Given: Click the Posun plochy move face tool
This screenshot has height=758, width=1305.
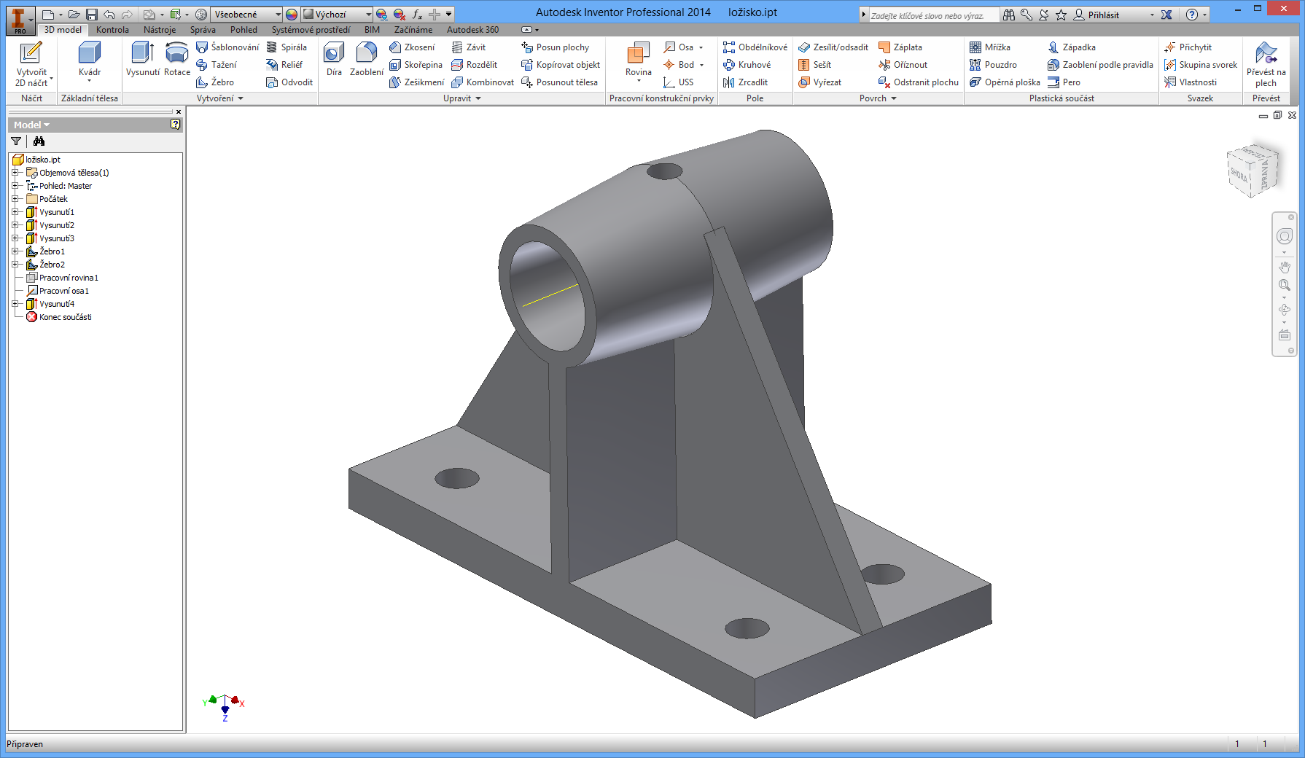Looking at the screenshot, I should (555, 47).
